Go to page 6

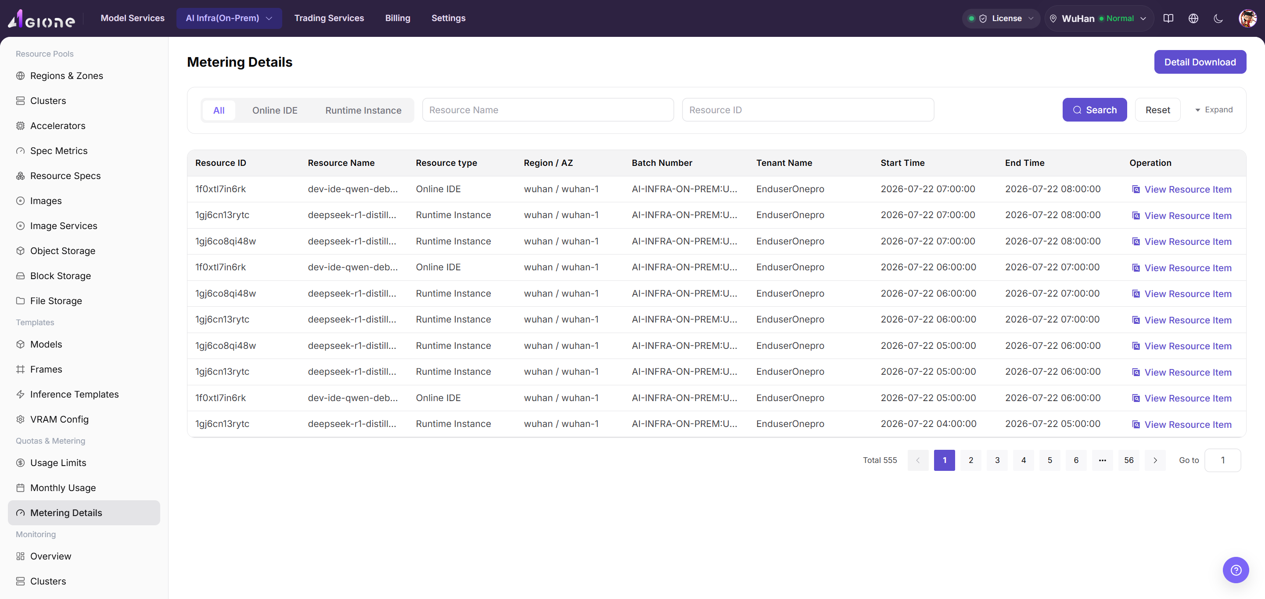[1076, 460]
